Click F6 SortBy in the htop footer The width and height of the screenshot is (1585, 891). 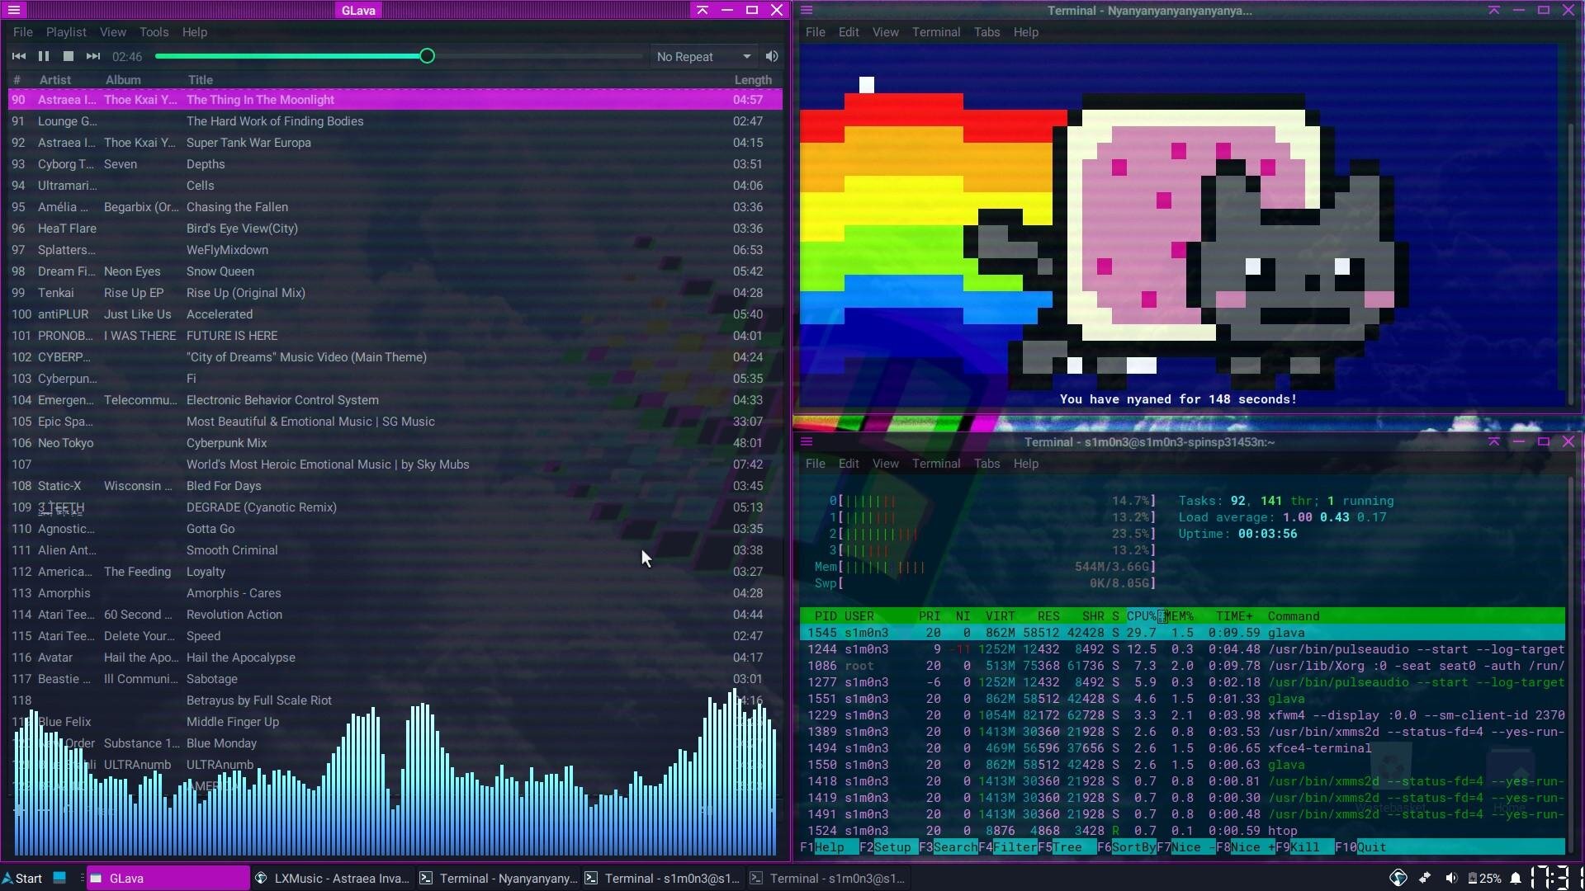pos(1126,847)
